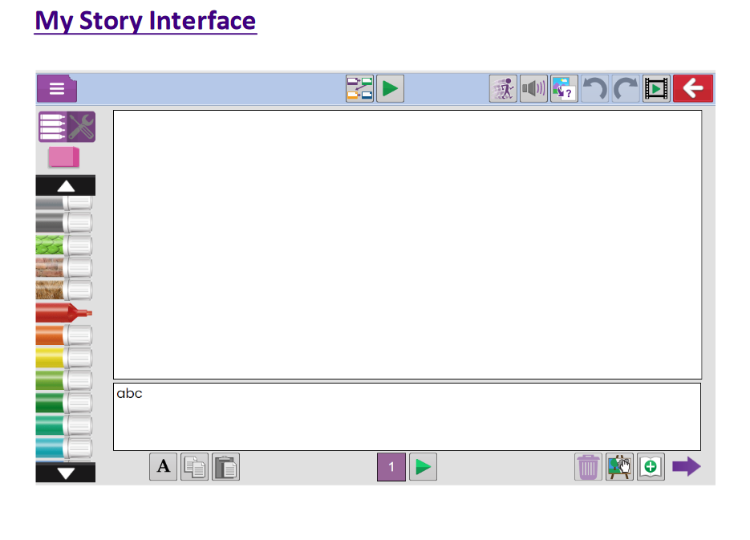Image resolution: width=750 pixels, height=540 pixels.
Task: Choose the green scales texture pen
Action: coord(63,246)
